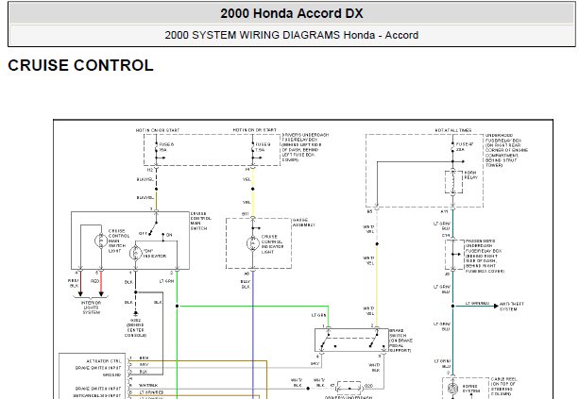Click the 'A11' connector label under the horn relay
This screenshot has width=579, height=399.
444,211
